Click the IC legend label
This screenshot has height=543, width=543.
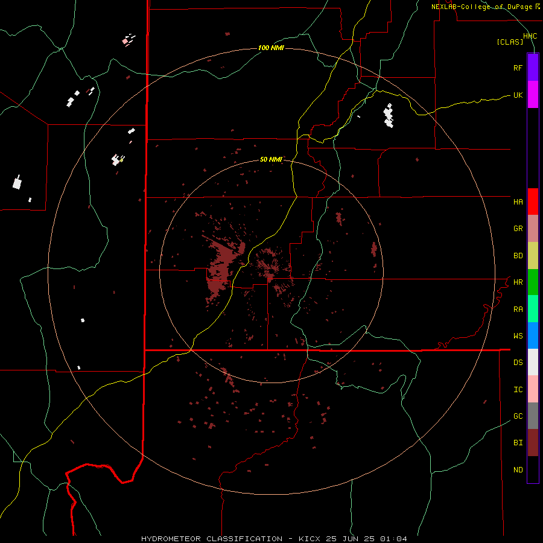tap(518, 390)
